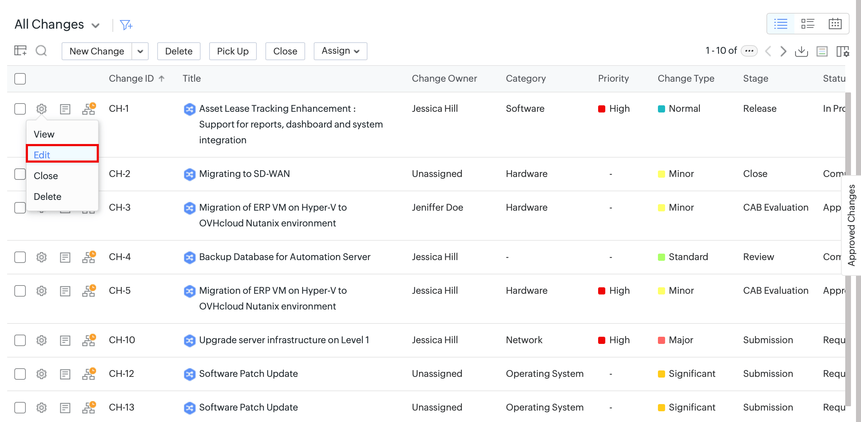This screenshot has height=422, width=861.
Task: Open workflow icon for CH-10 row
Action: (x=89, y=340)
